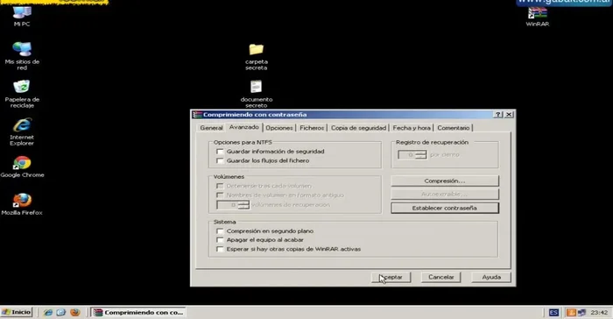Open help with the Ayuda button

491,277
